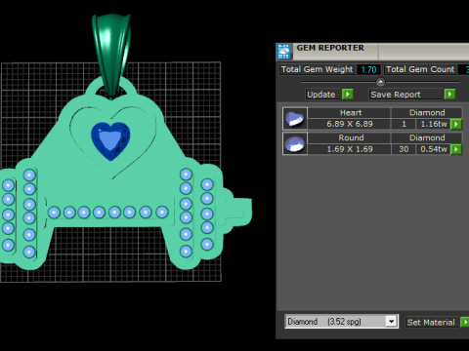Click the gem quantity 30 cell
Screen dimensions: 469x351
(x=404, y=149)
